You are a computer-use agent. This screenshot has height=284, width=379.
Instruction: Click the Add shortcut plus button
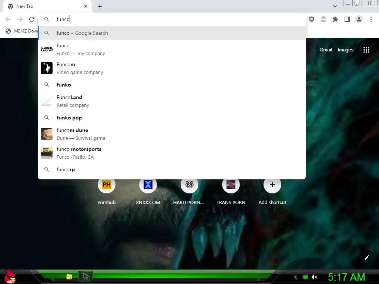click(x=272, y=185)
